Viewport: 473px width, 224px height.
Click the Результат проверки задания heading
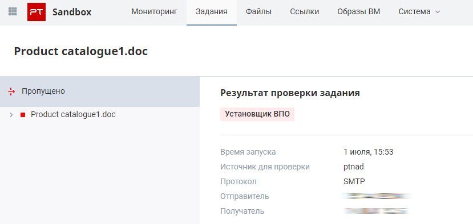(290, 93)
